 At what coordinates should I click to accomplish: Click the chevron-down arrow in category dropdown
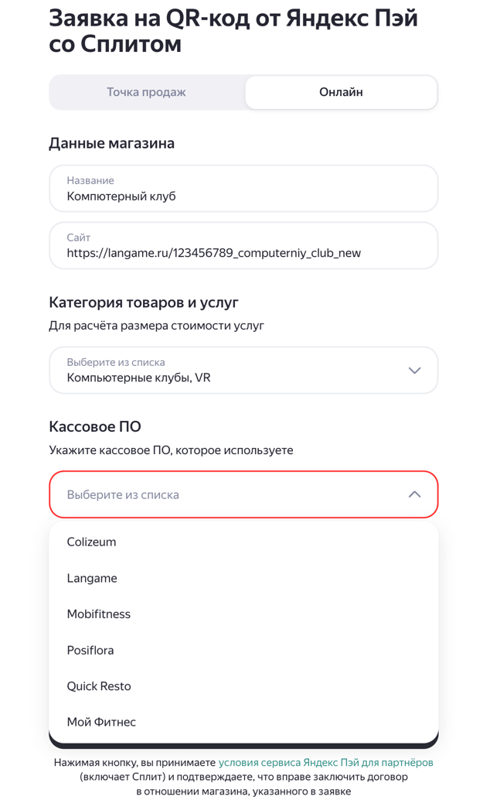coord(414,371)
